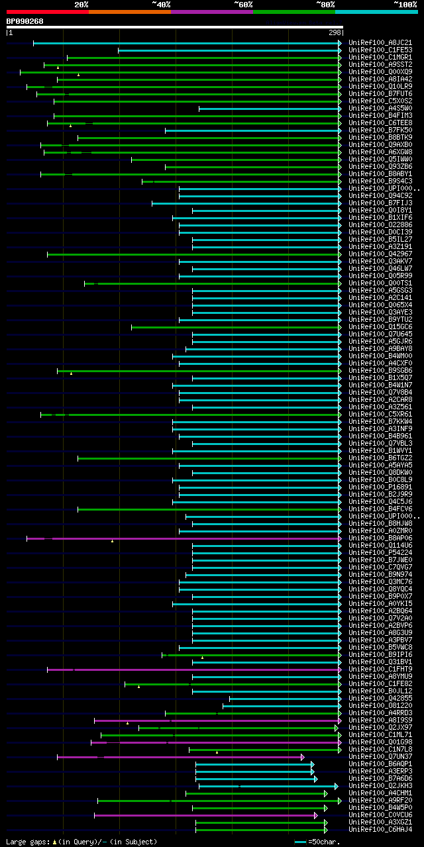Select the UniRef100_A9RF20 label
Screen dimensions: 424x847
click(380, 800)
